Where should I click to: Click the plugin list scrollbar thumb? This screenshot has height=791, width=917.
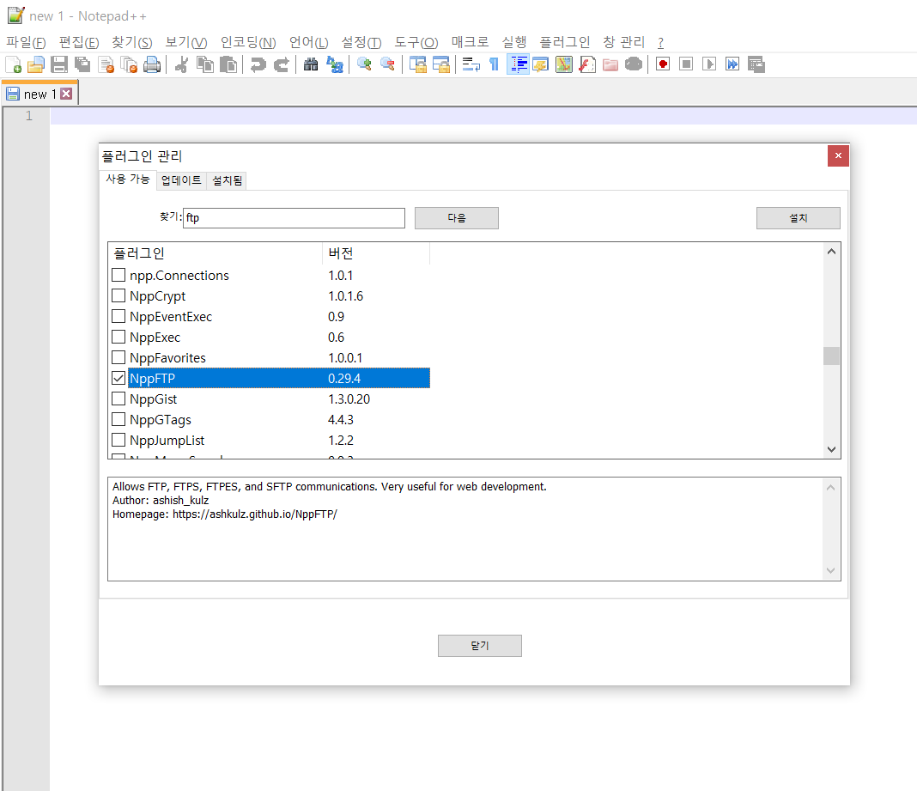[831, 356]
